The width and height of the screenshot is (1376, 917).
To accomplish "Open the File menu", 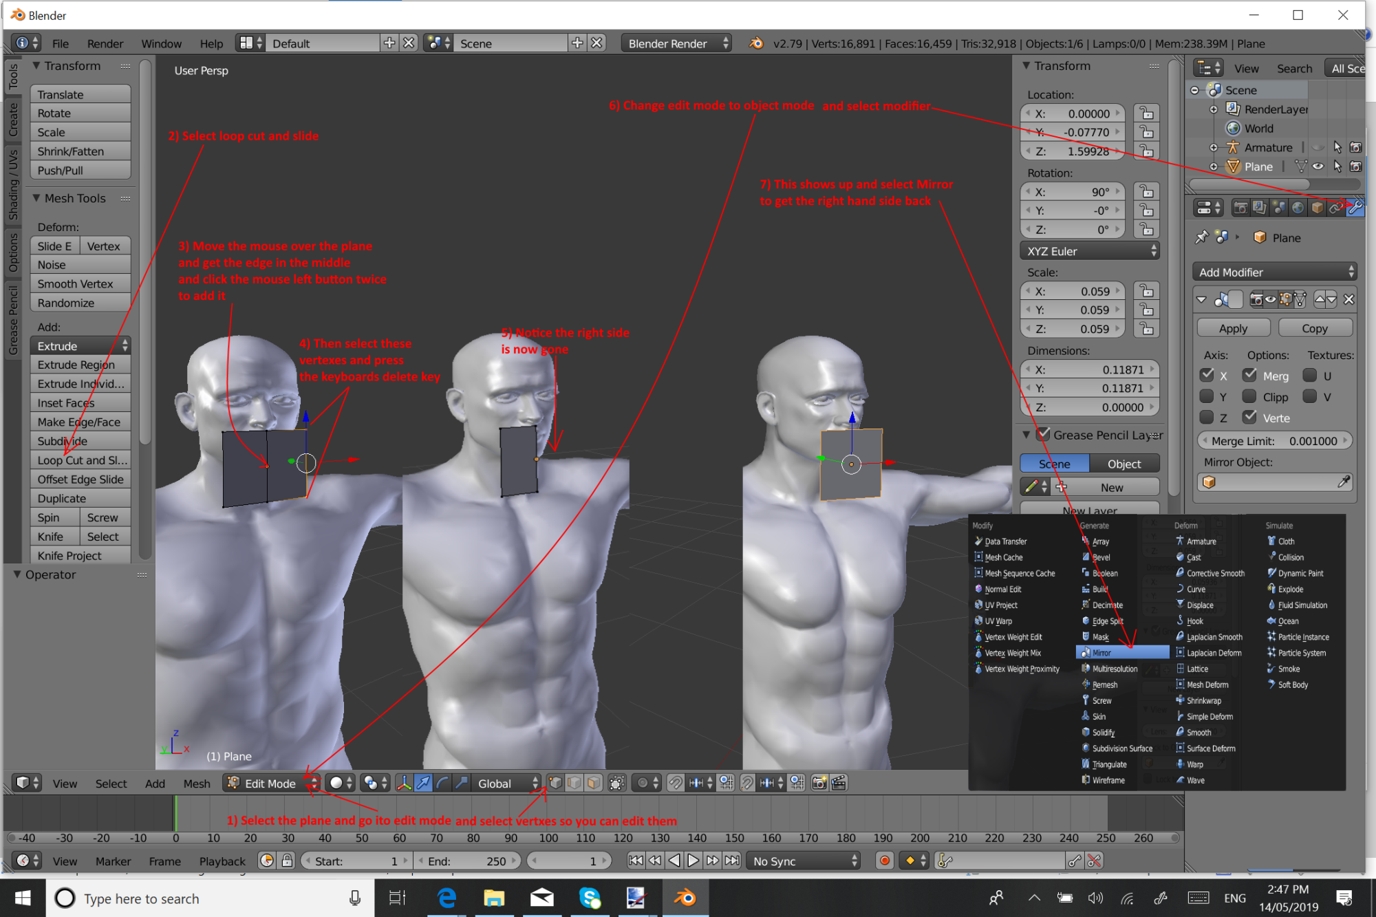I will [x=61, y=43].
